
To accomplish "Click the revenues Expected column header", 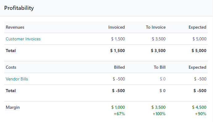I will (x=197, y=27).
